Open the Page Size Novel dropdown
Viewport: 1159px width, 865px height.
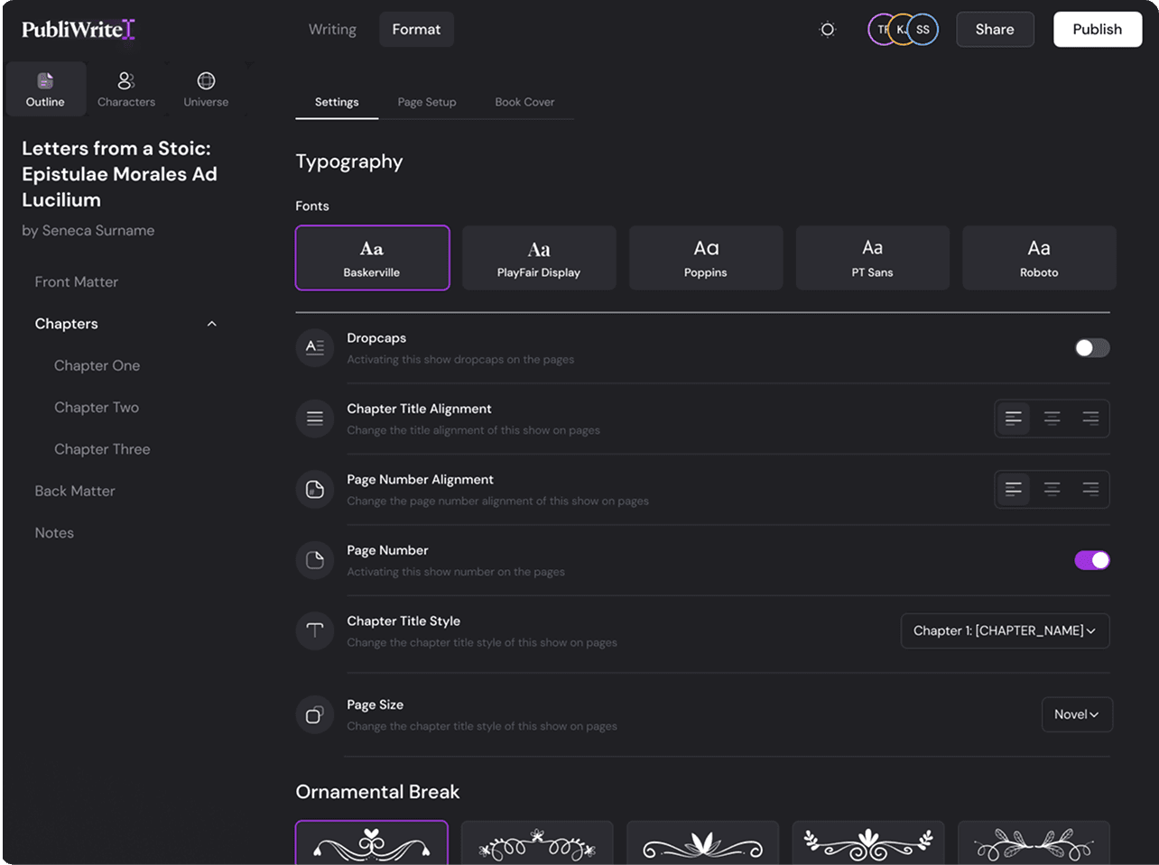[x=1076, y=714]
